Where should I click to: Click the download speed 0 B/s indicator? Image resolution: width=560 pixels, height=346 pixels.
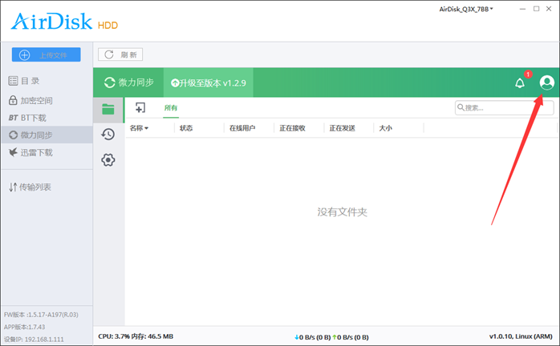click(313, 337)
